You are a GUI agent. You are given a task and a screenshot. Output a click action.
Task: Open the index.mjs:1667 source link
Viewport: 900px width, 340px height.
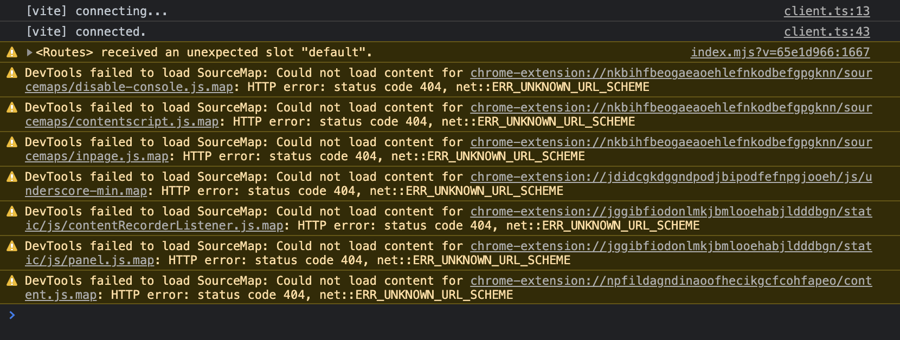coord(781,52)
